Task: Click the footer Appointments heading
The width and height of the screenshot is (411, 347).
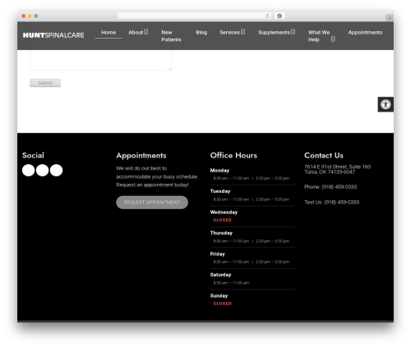Action: tap(141, 156)
